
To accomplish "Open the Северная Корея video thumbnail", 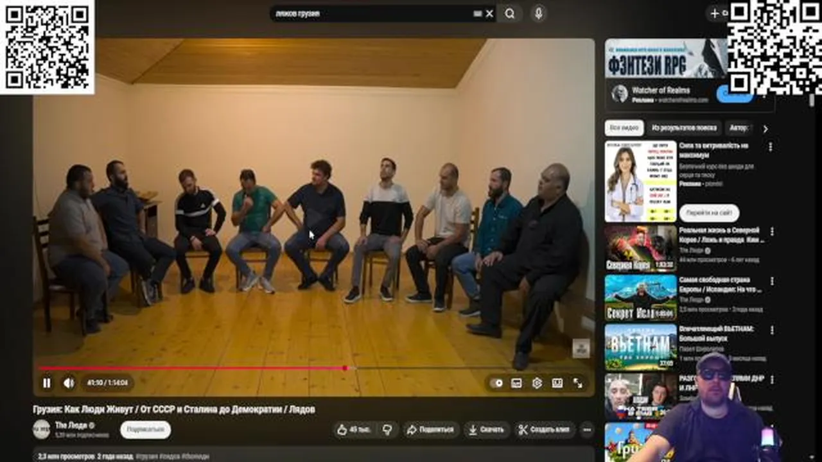I will pyautogui.click(x=640, y=248).
